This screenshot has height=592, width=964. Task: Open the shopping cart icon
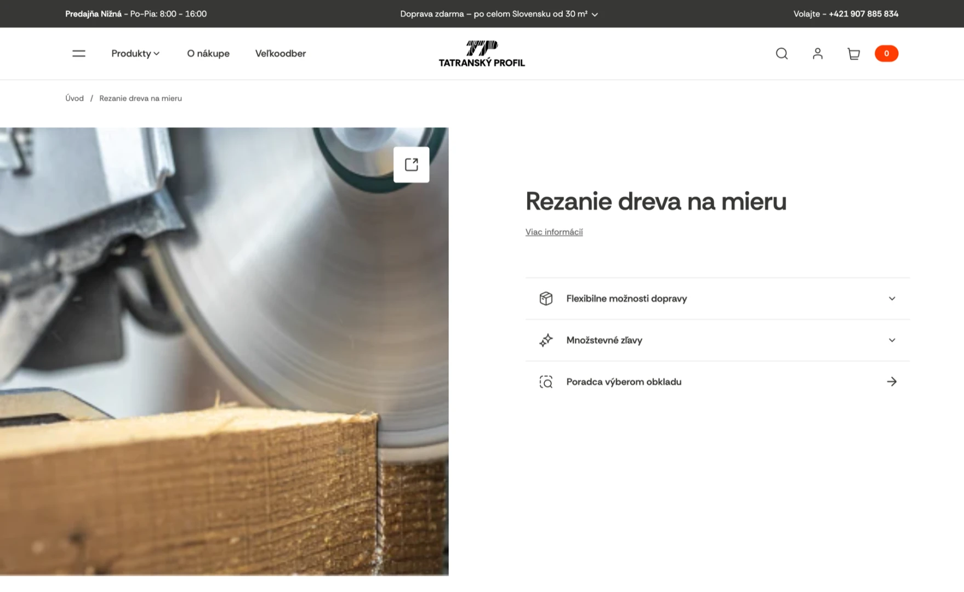pos(853,54)
